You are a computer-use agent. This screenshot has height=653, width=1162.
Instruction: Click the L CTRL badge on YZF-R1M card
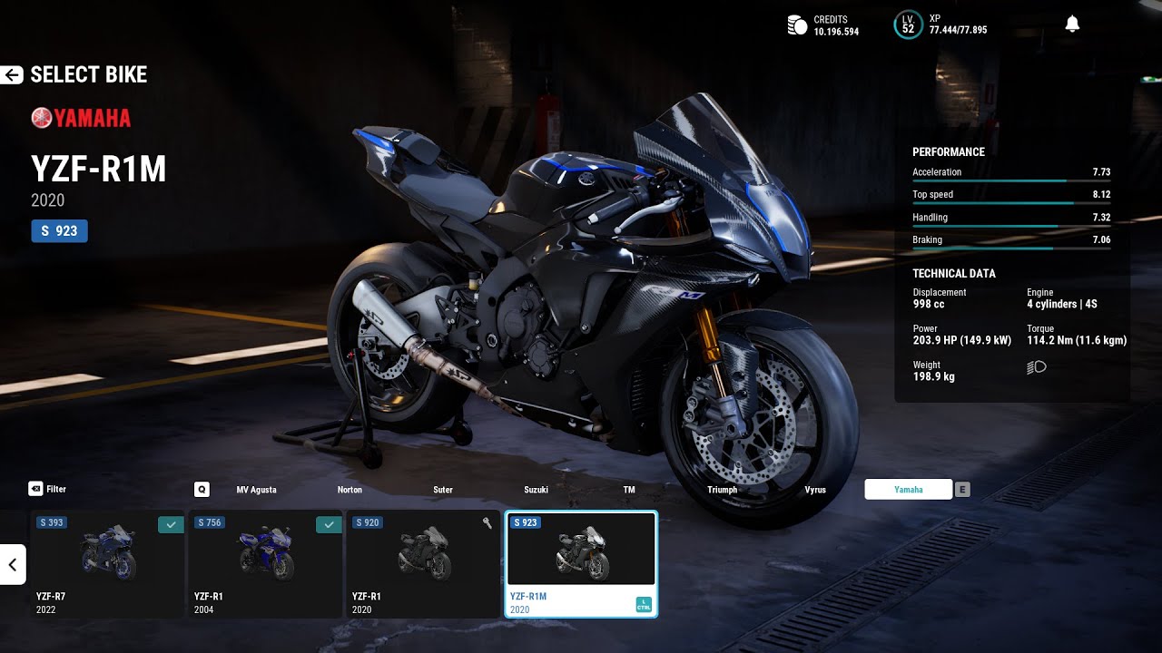click(x=644, y=606)
